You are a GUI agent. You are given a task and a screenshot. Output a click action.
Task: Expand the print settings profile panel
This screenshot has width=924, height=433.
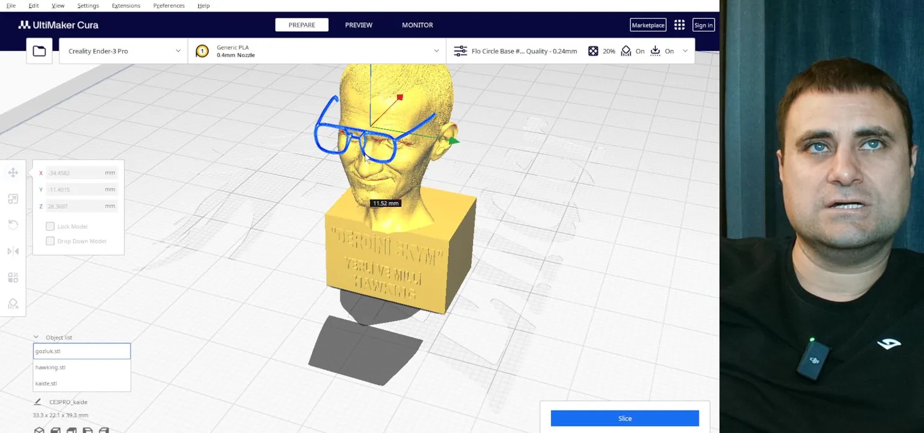(570, 51)
